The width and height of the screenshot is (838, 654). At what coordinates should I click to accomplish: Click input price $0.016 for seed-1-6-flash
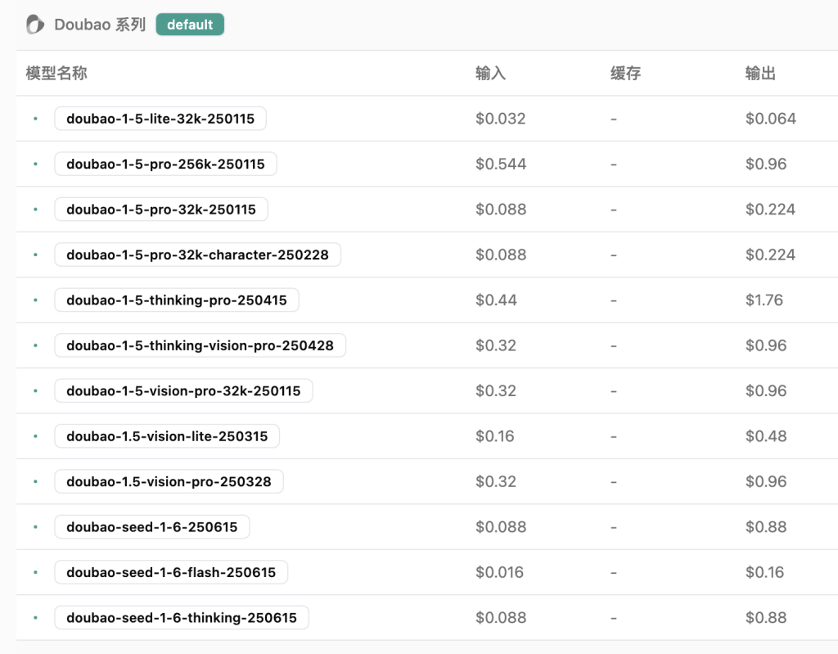pos(499,573)
